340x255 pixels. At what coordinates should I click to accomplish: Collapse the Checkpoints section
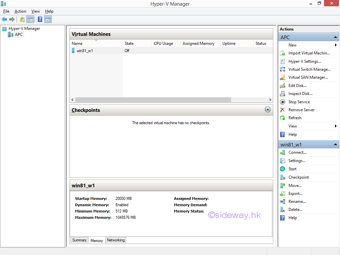click(268, 110)
